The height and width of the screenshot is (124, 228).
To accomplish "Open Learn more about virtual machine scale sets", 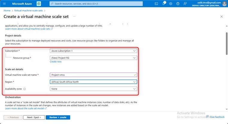I will 29,29.
